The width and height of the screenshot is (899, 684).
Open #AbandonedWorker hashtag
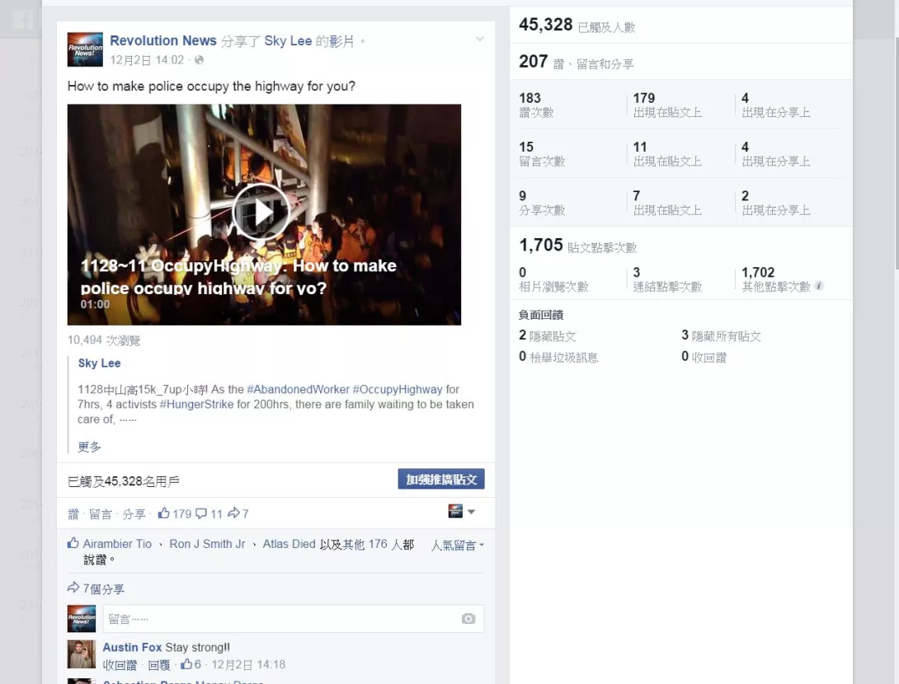pos(298,390)
